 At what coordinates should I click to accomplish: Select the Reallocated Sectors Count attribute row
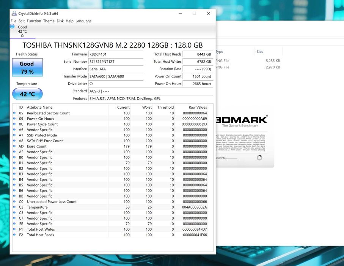(110, 113)
